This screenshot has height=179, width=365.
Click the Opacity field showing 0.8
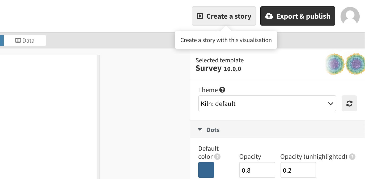click(257, 170)
